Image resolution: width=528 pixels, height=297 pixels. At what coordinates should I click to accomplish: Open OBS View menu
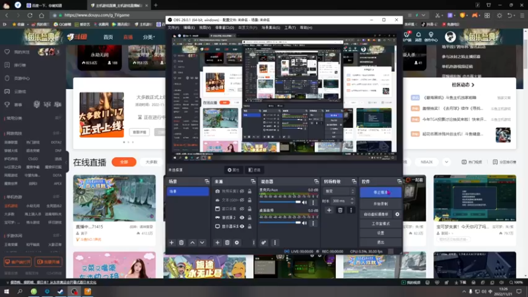click(205, 28)
